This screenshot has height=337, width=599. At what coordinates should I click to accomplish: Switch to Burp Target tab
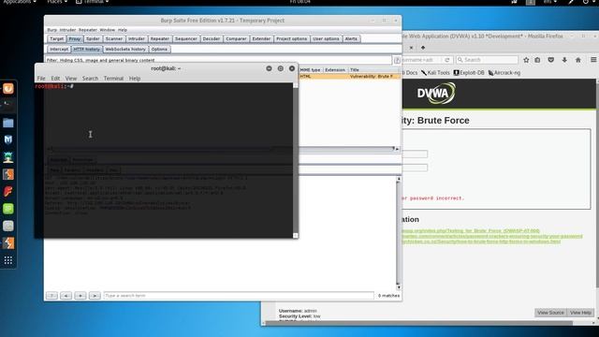click(x=56, y=39)
